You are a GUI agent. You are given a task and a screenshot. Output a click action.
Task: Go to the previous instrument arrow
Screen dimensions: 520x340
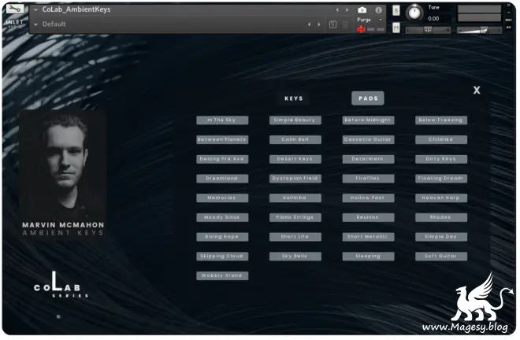(x=337, y=10)
